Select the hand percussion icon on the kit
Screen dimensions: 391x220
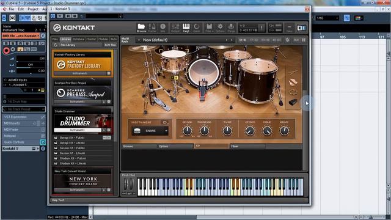tap(293, 82)
